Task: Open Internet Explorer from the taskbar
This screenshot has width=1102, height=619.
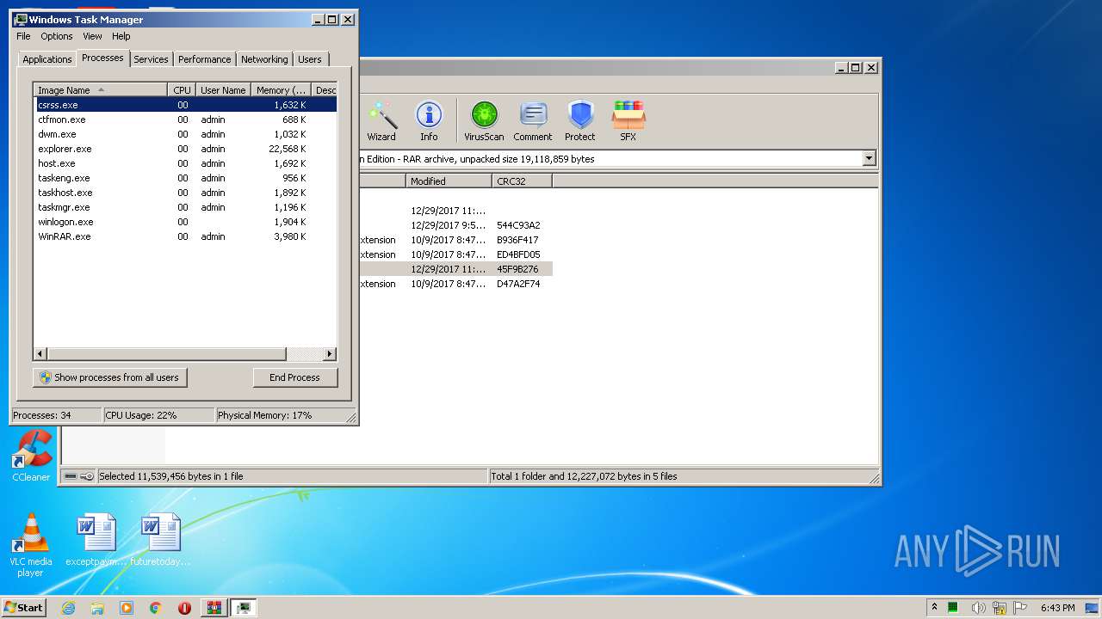Action: 69,608
